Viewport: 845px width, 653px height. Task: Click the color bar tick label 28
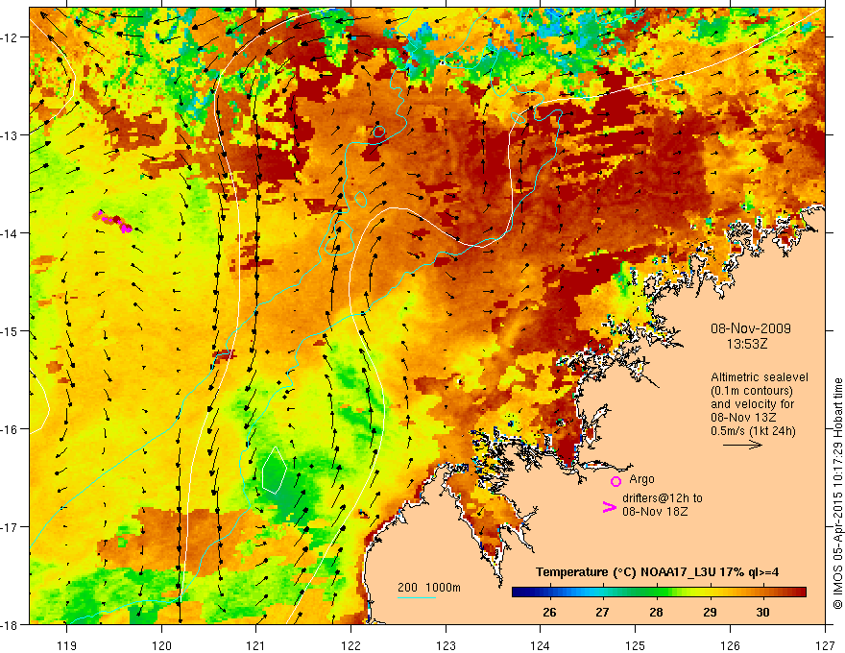tap(656, 613)
